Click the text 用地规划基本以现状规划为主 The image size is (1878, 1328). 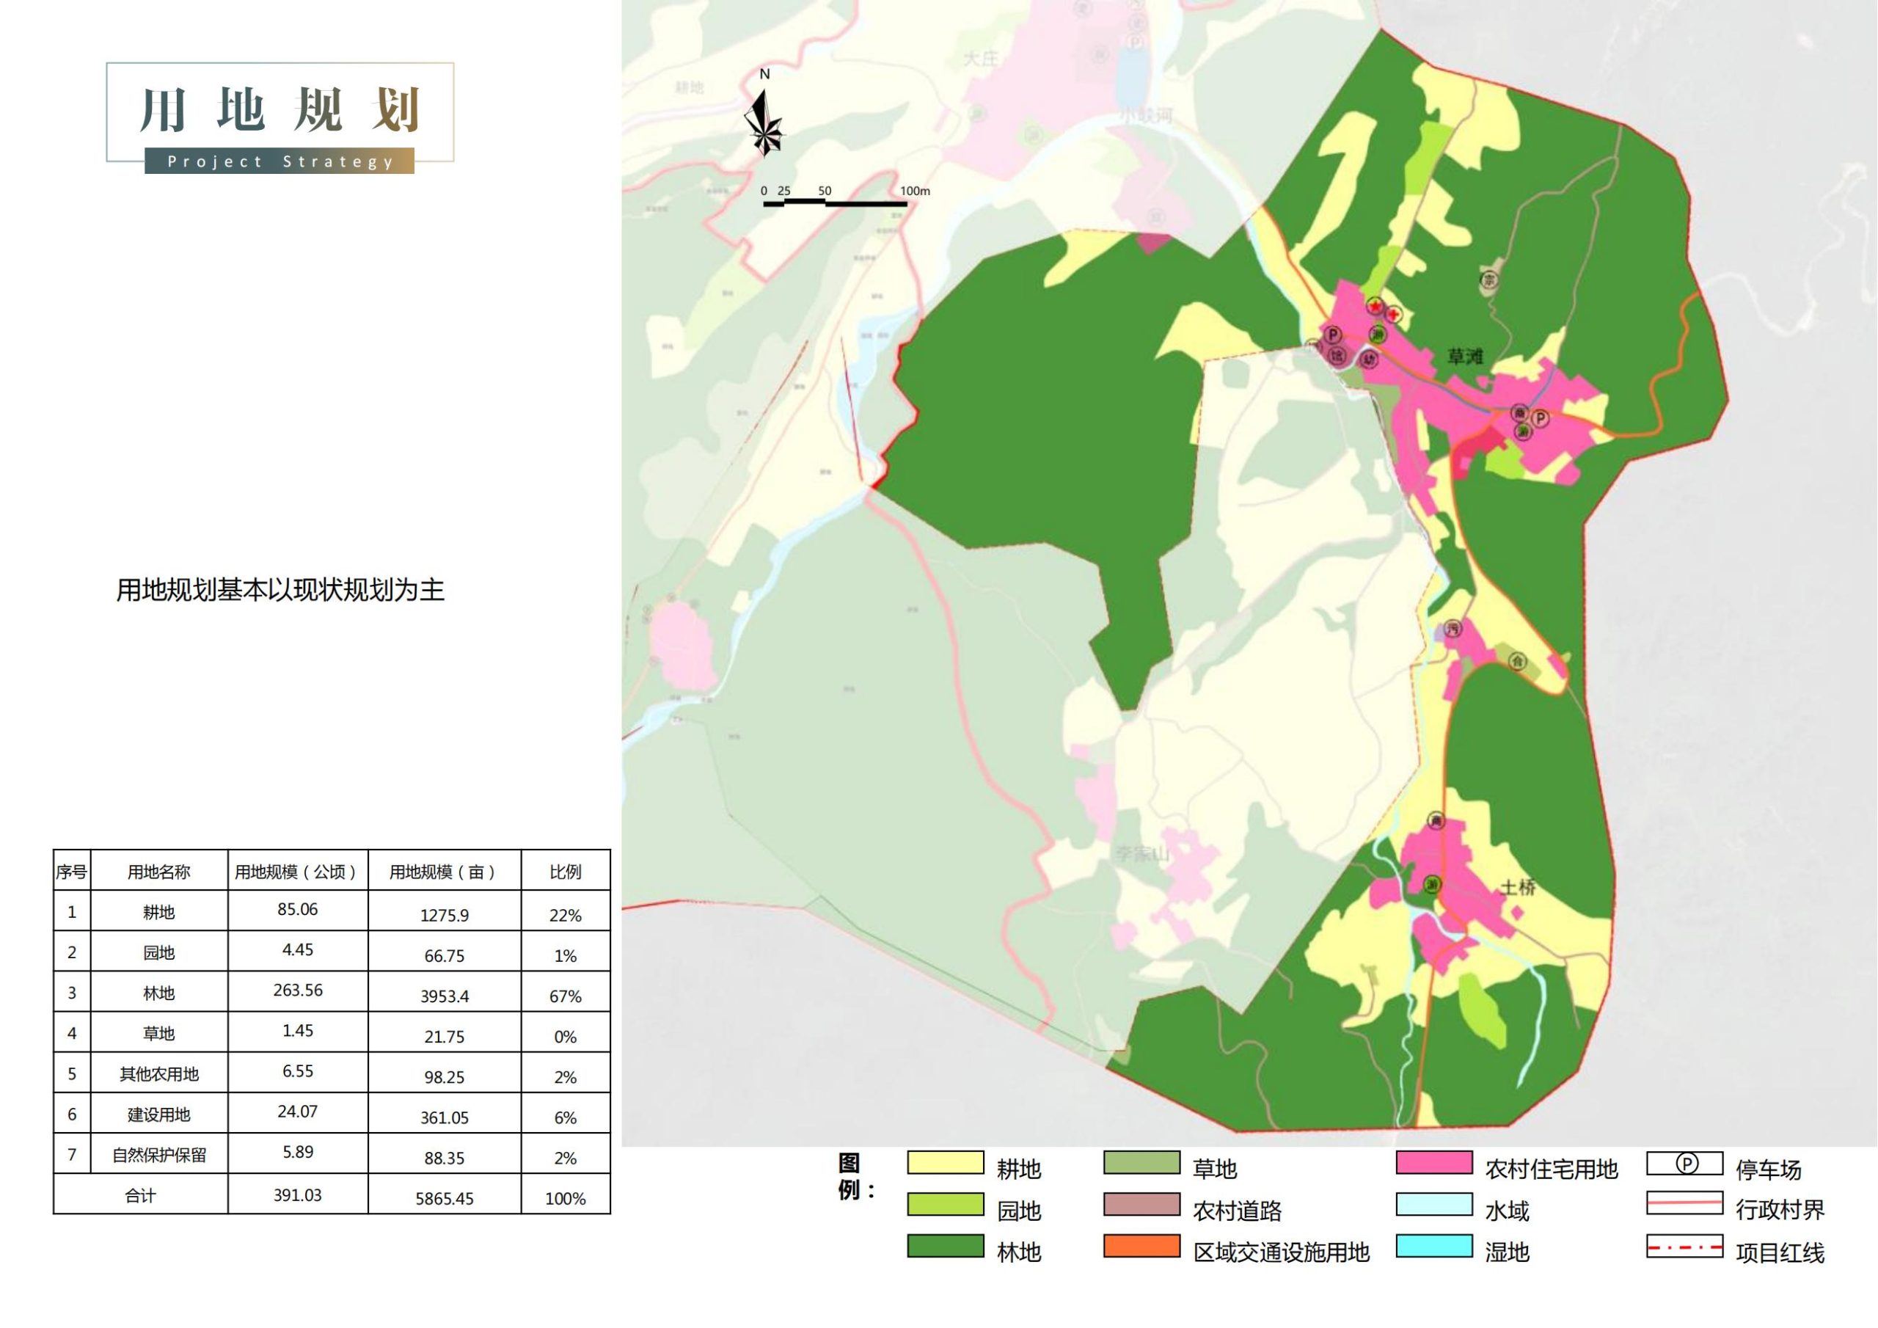tap(279, 590)
